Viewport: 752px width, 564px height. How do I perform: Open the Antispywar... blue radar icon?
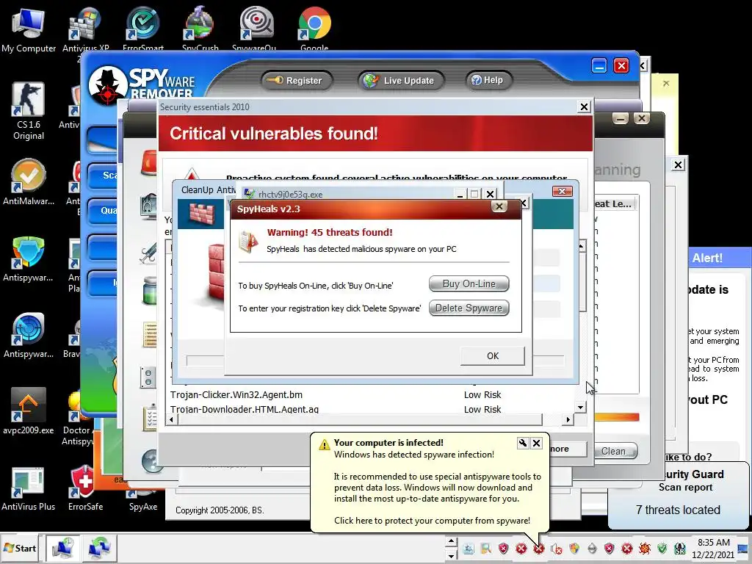click(29, 336)
